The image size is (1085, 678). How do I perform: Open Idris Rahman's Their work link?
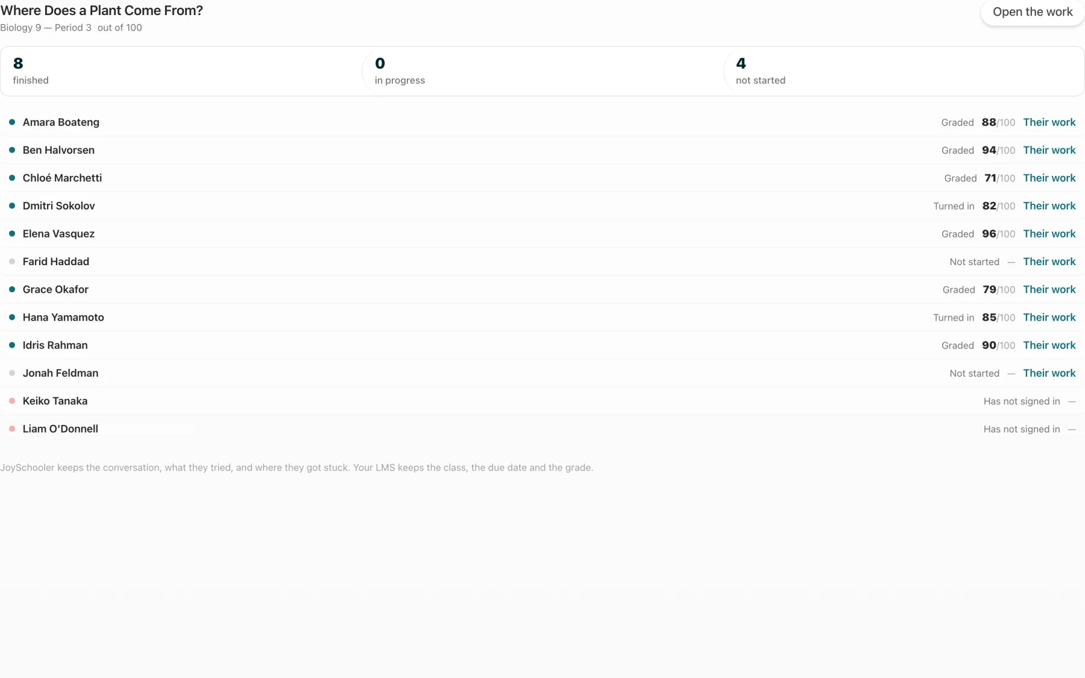tap(1049, 345)
